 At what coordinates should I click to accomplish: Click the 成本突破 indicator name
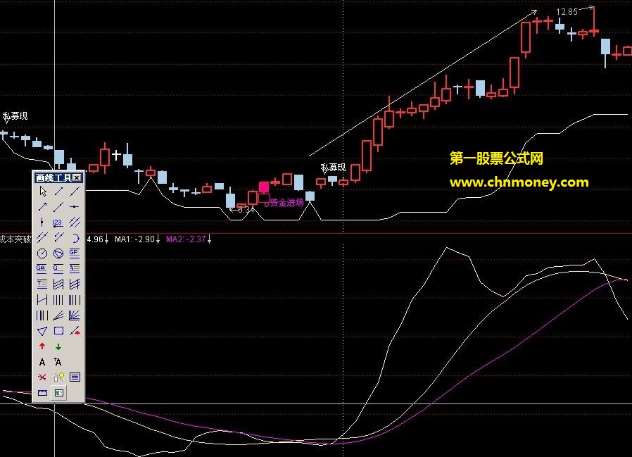click(x=15, y=239)
